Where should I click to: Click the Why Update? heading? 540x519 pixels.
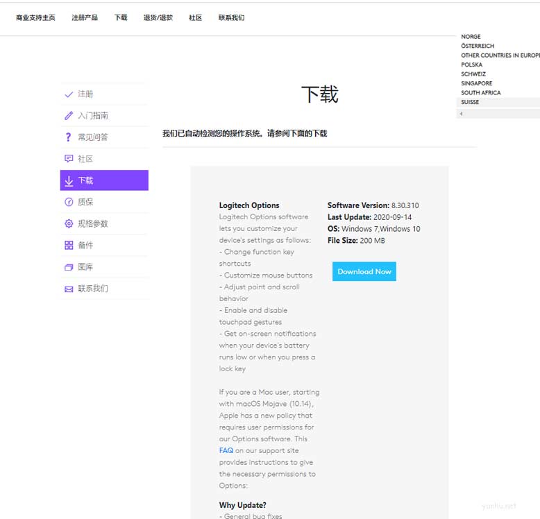(242, 505)
